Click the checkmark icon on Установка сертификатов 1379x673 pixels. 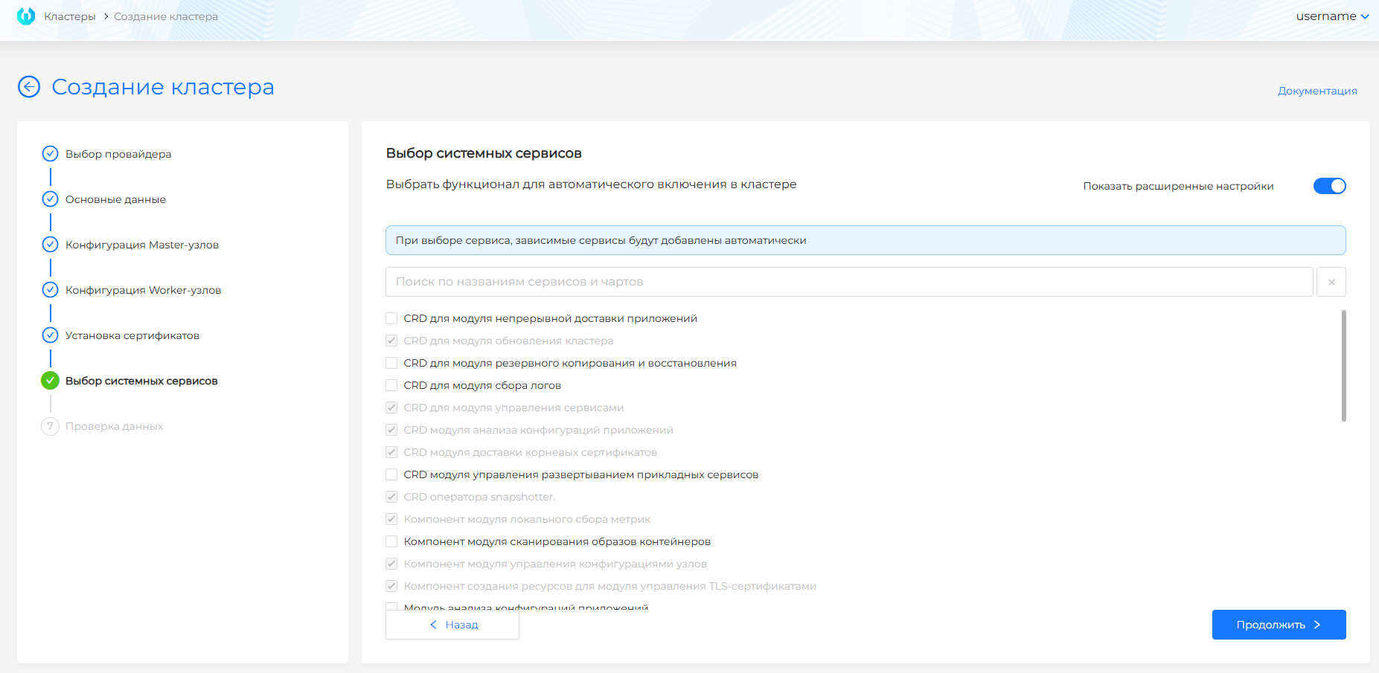pos(49,335)
